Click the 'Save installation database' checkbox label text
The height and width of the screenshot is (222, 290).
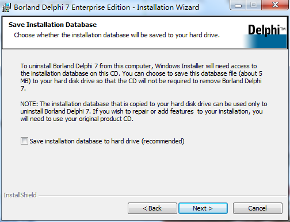point(107,141)
